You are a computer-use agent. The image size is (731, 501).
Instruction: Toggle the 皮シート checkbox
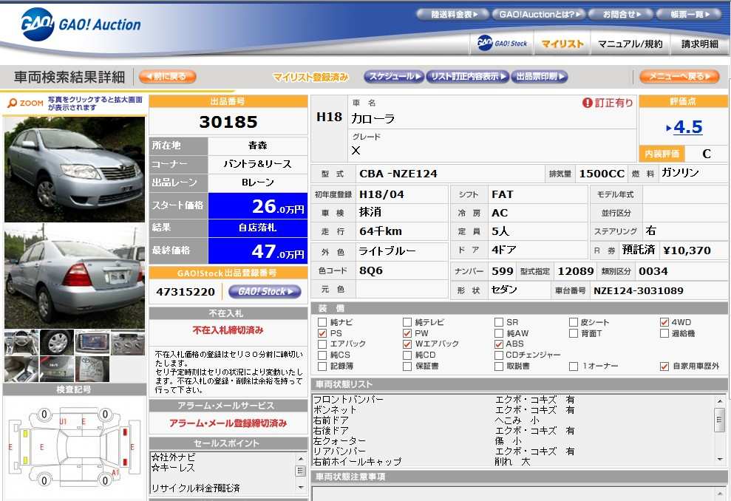[574, 322]
